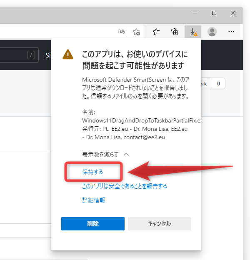This screenshot has height=260, width=250.
Task: Open the Favorites list icon
Action: click(156, 32)
